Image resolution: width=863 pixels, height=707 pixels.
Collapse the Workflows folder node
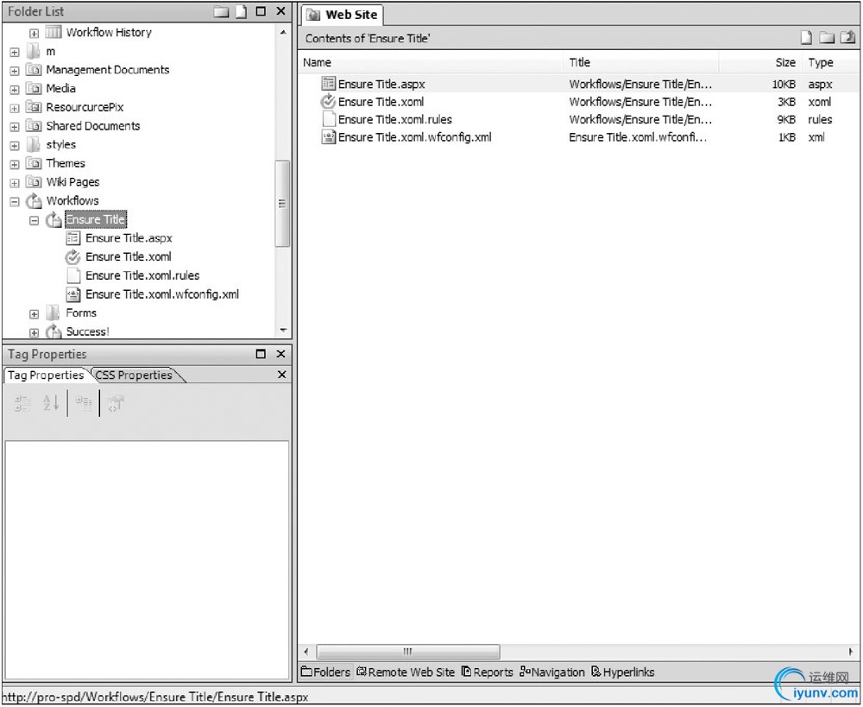[x=15, y=201]
